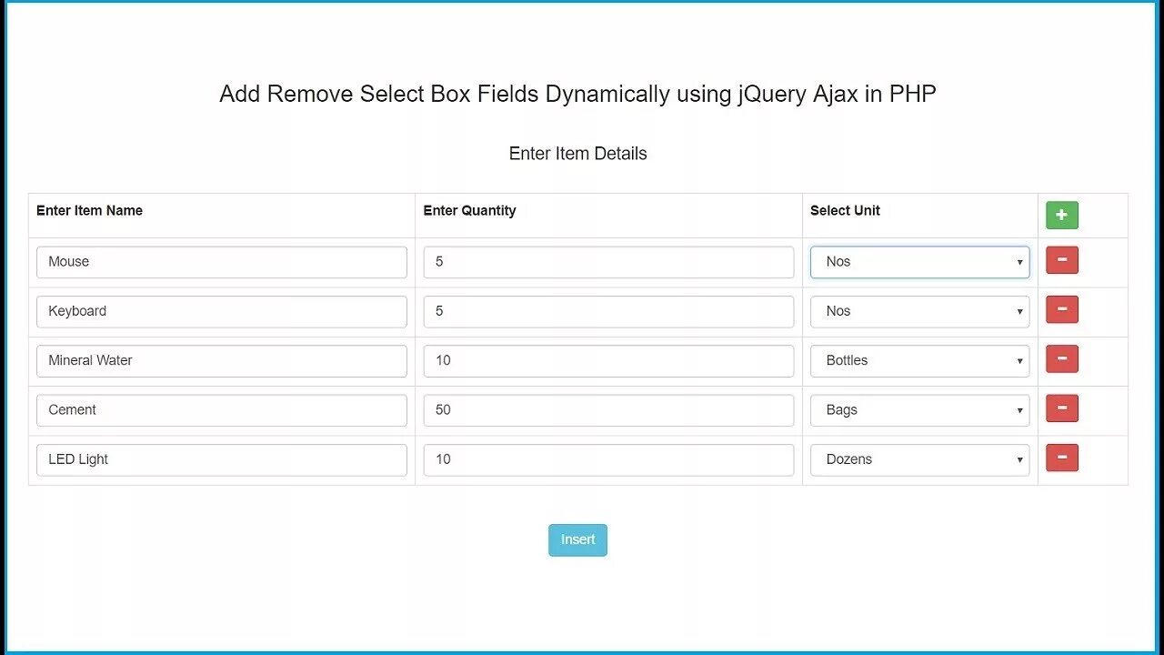
Task: Remove the Mouse row with minus button
Action: click(1061, 260)
